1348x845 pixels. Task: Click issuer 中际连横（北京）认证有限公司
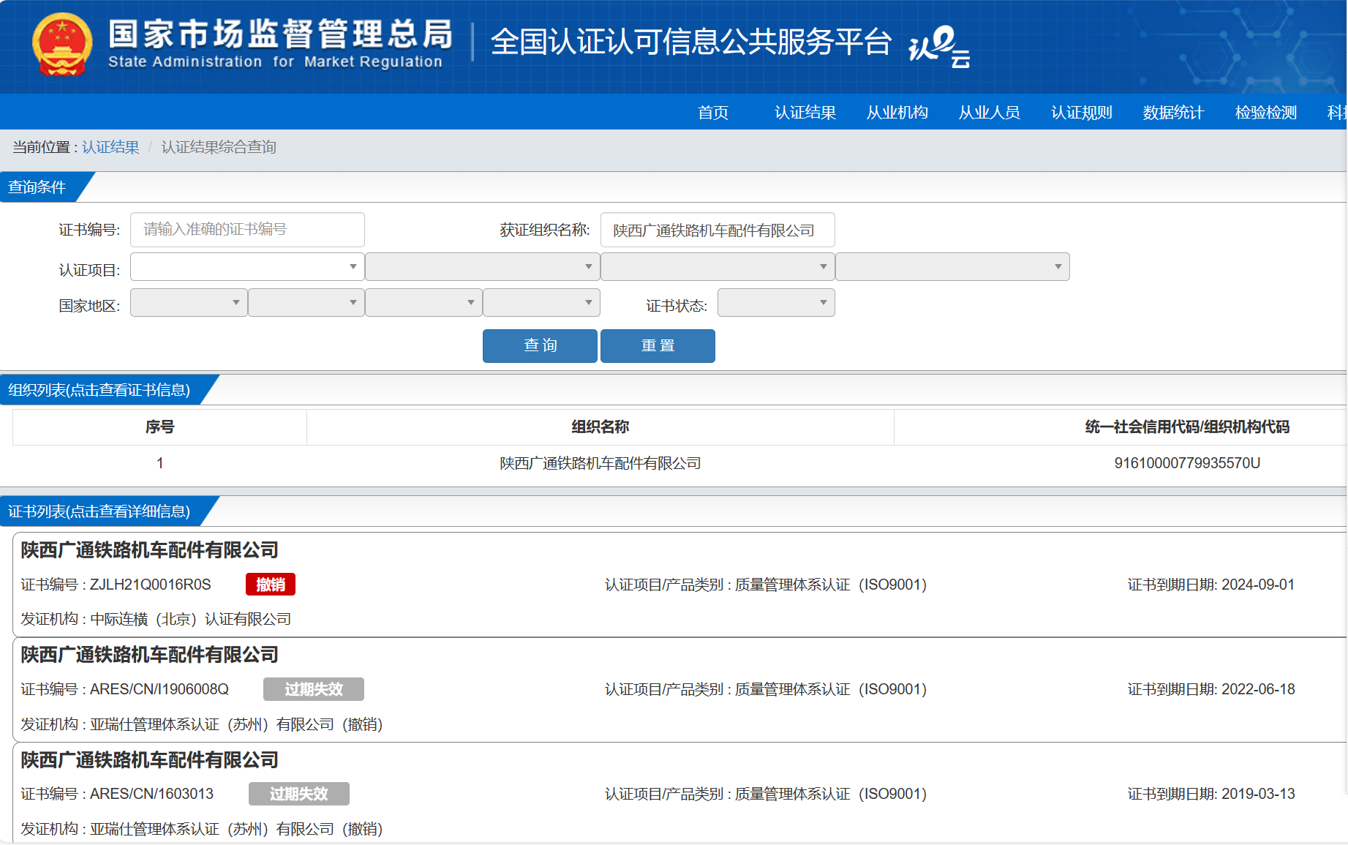(x=191, y=619)
